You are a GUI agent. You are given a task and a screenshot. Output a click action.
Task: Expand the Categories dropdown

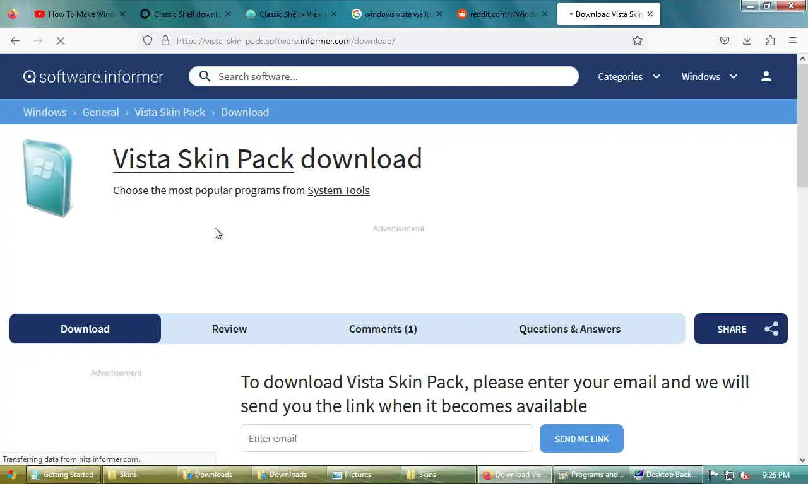pos(629,76)
